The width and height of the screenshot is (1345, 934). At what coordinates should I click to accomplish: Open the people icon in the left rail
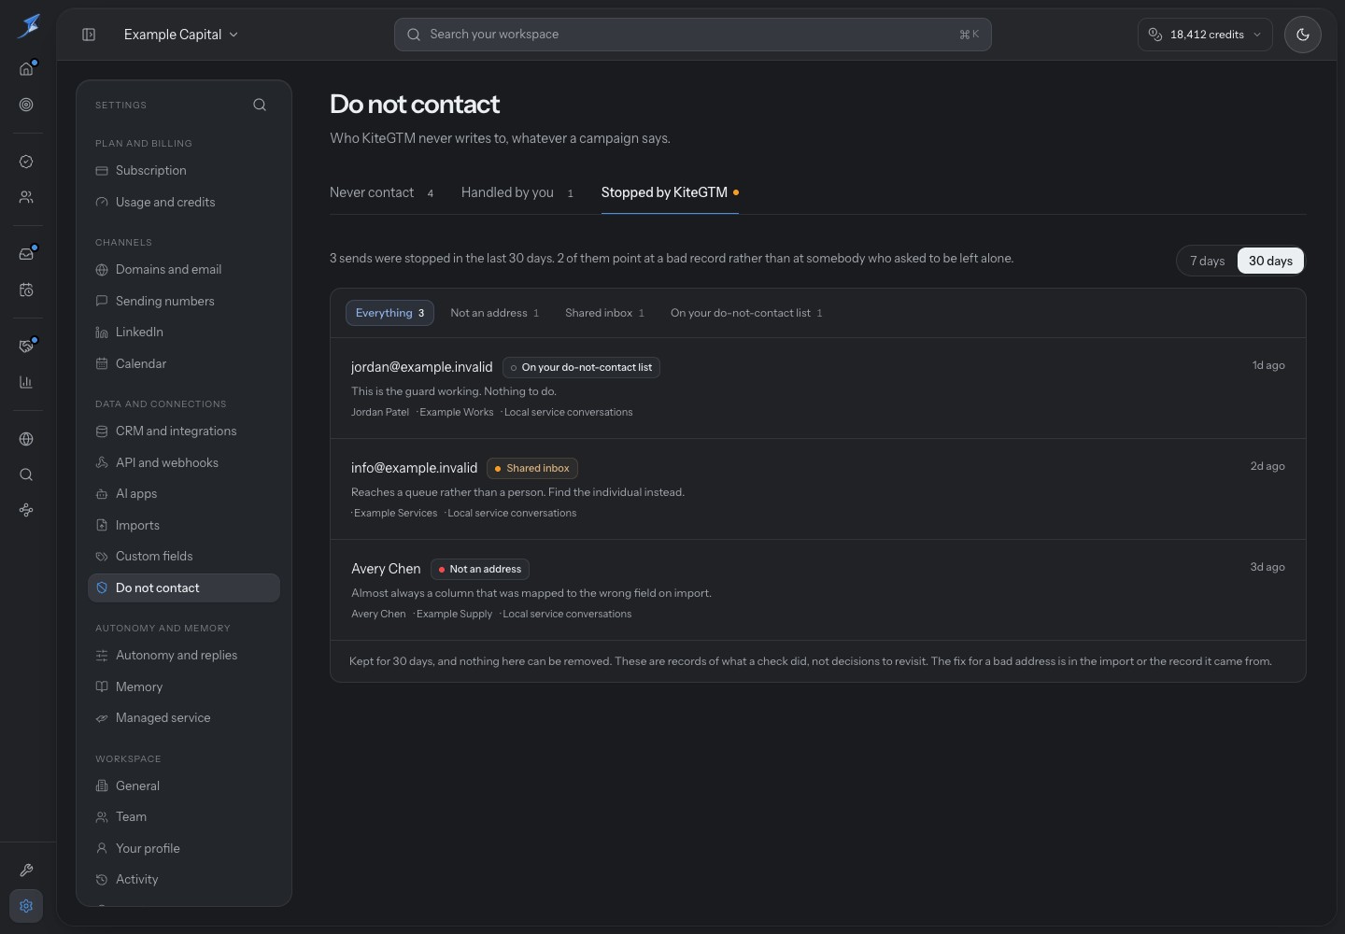[x=26, y=197]
